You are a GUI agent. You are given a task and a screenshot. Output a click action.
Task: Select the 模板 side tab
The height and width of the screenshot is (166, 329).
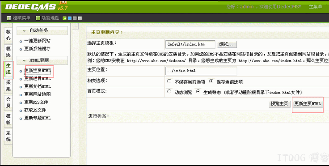[x=8, y=119]
